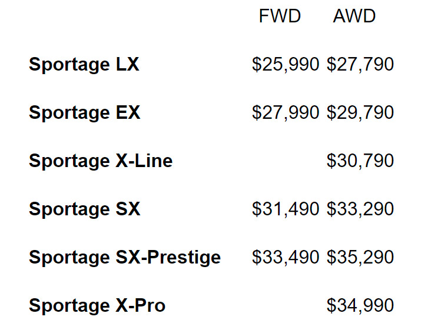The width and height of the screenshot is (428, 330).
Task: Select the $27,990 EX FWD price
Action: 286,112
